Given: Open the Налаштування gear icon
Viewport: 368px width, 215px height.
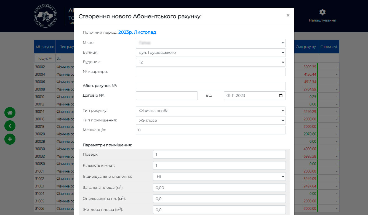Looking at the screenshot, I should (322, 12).
